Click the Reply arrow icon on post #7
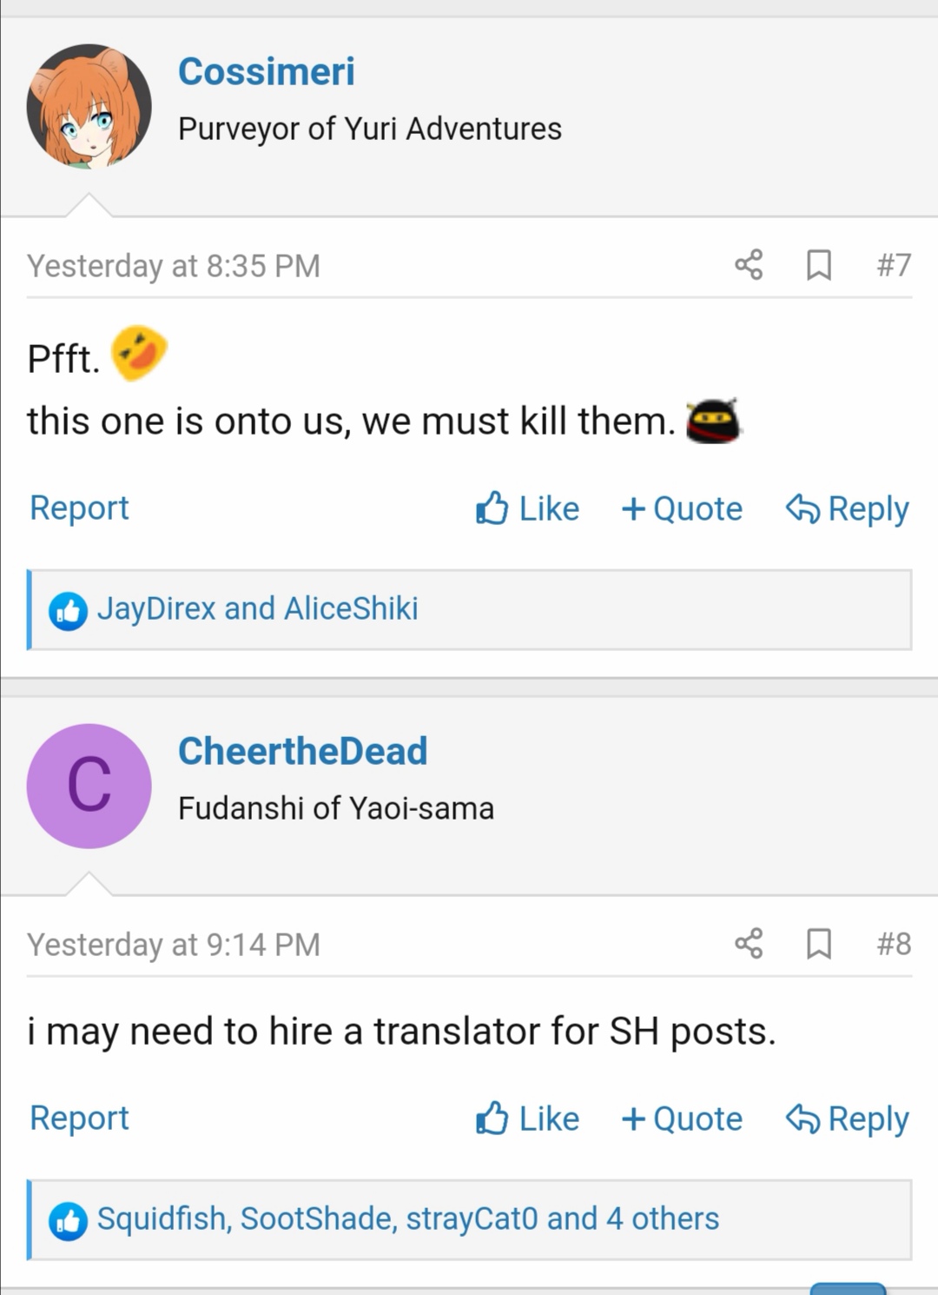Screen dimensions: 938x1295 800,508
